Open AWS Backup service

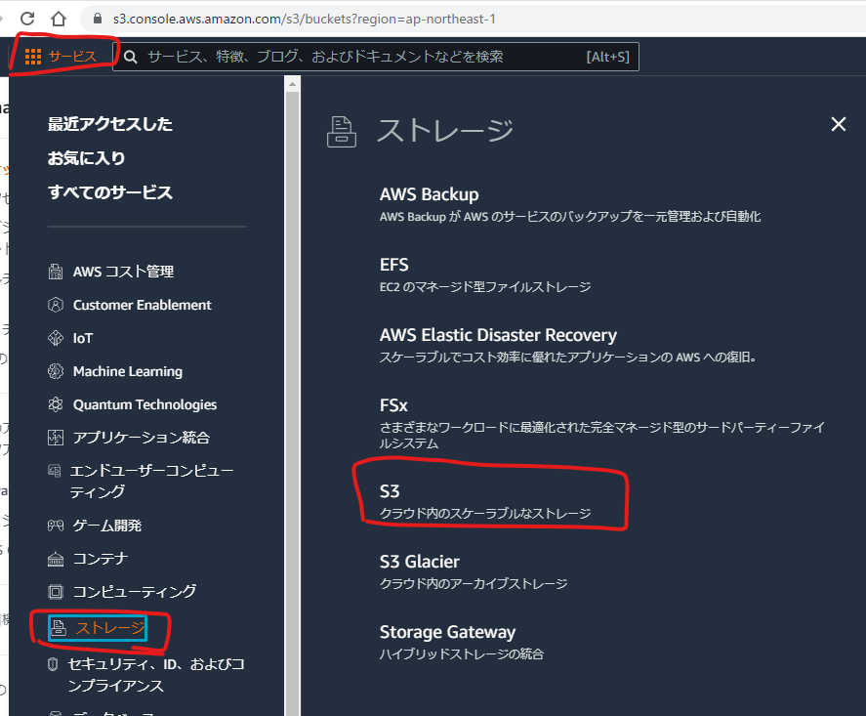click(430, 194)
